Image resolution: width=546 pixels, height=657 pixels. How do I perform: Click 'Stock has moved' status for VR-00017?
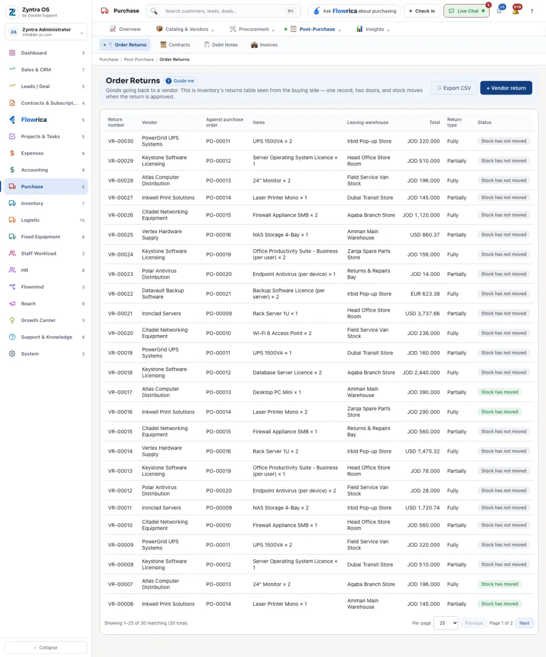(x=499, y=392)
